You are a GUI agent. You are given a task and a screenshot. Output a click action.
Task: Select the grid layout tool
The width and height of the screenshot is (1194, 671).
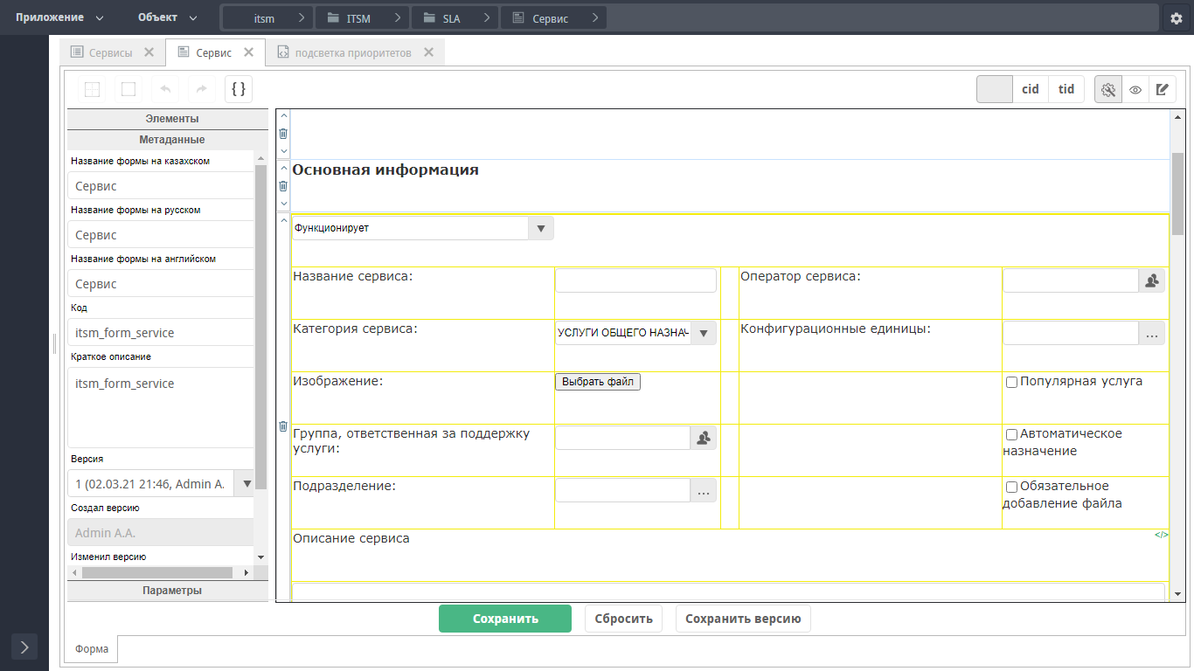[x=92, y=89]
